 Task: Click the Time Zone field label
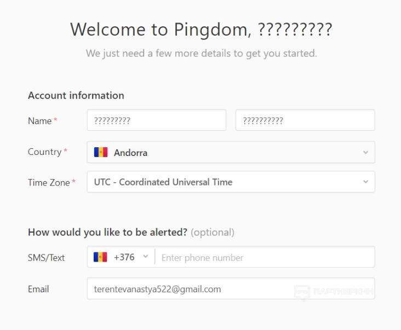click(x=49, y=183)
